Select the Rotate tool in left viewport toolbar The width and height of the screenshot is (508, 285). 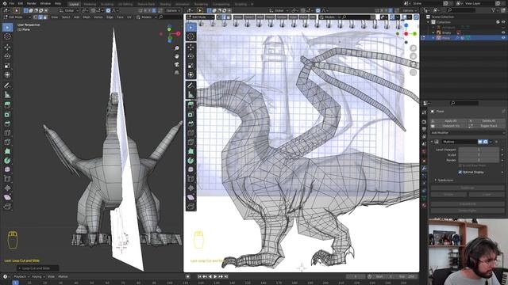[7, 56]
